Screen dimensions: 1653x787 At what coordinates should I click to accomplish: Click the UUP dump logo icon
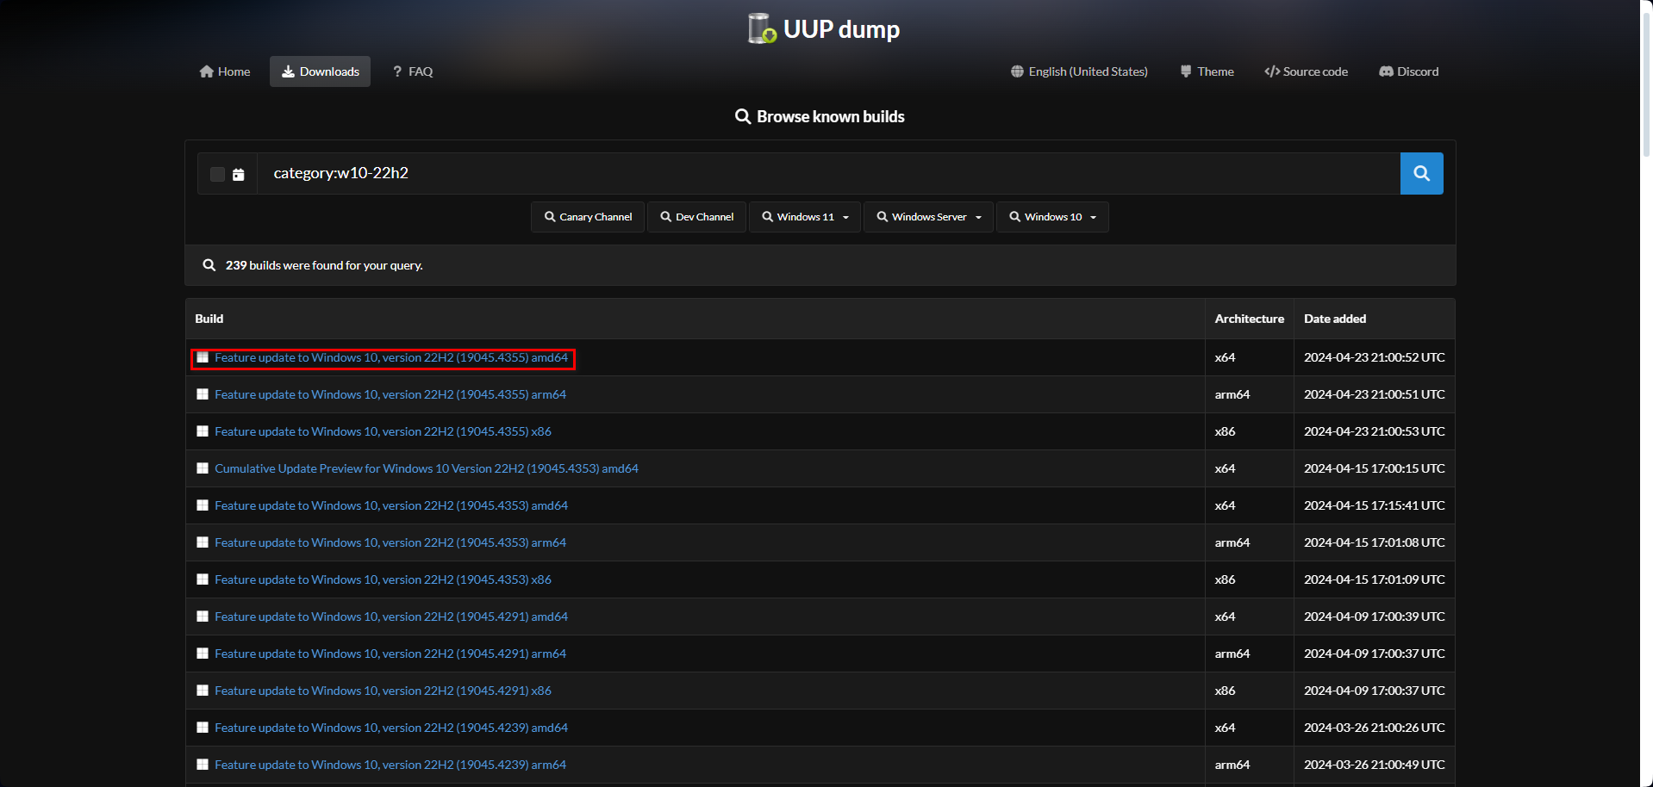tap(762, 28)
